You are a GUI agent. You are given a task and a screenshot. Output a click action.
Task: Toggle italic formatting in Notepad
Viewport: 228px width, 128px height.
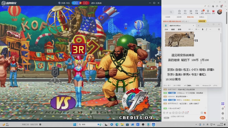click(206, 29)
